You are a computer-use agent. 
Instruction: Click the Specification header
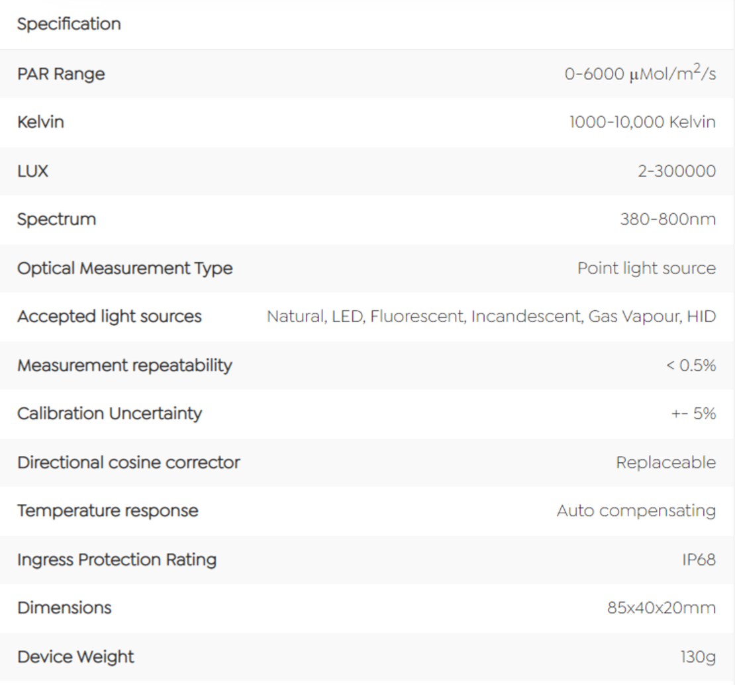(x=69, y=24)
